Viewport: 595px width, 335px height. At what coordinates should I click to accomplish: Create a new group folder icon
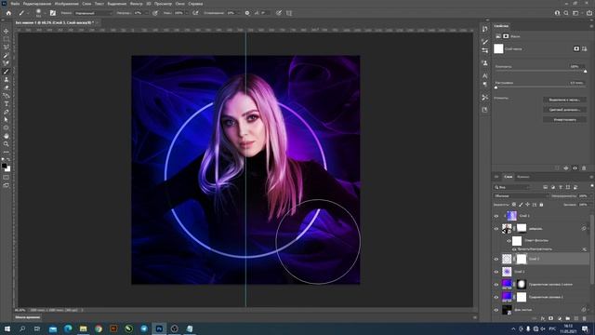(x=568, y=318)
